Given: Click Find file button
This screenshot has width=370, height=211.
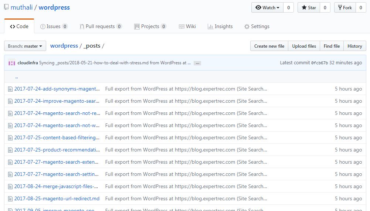Looking at the screenshot, I should point(332,46).
